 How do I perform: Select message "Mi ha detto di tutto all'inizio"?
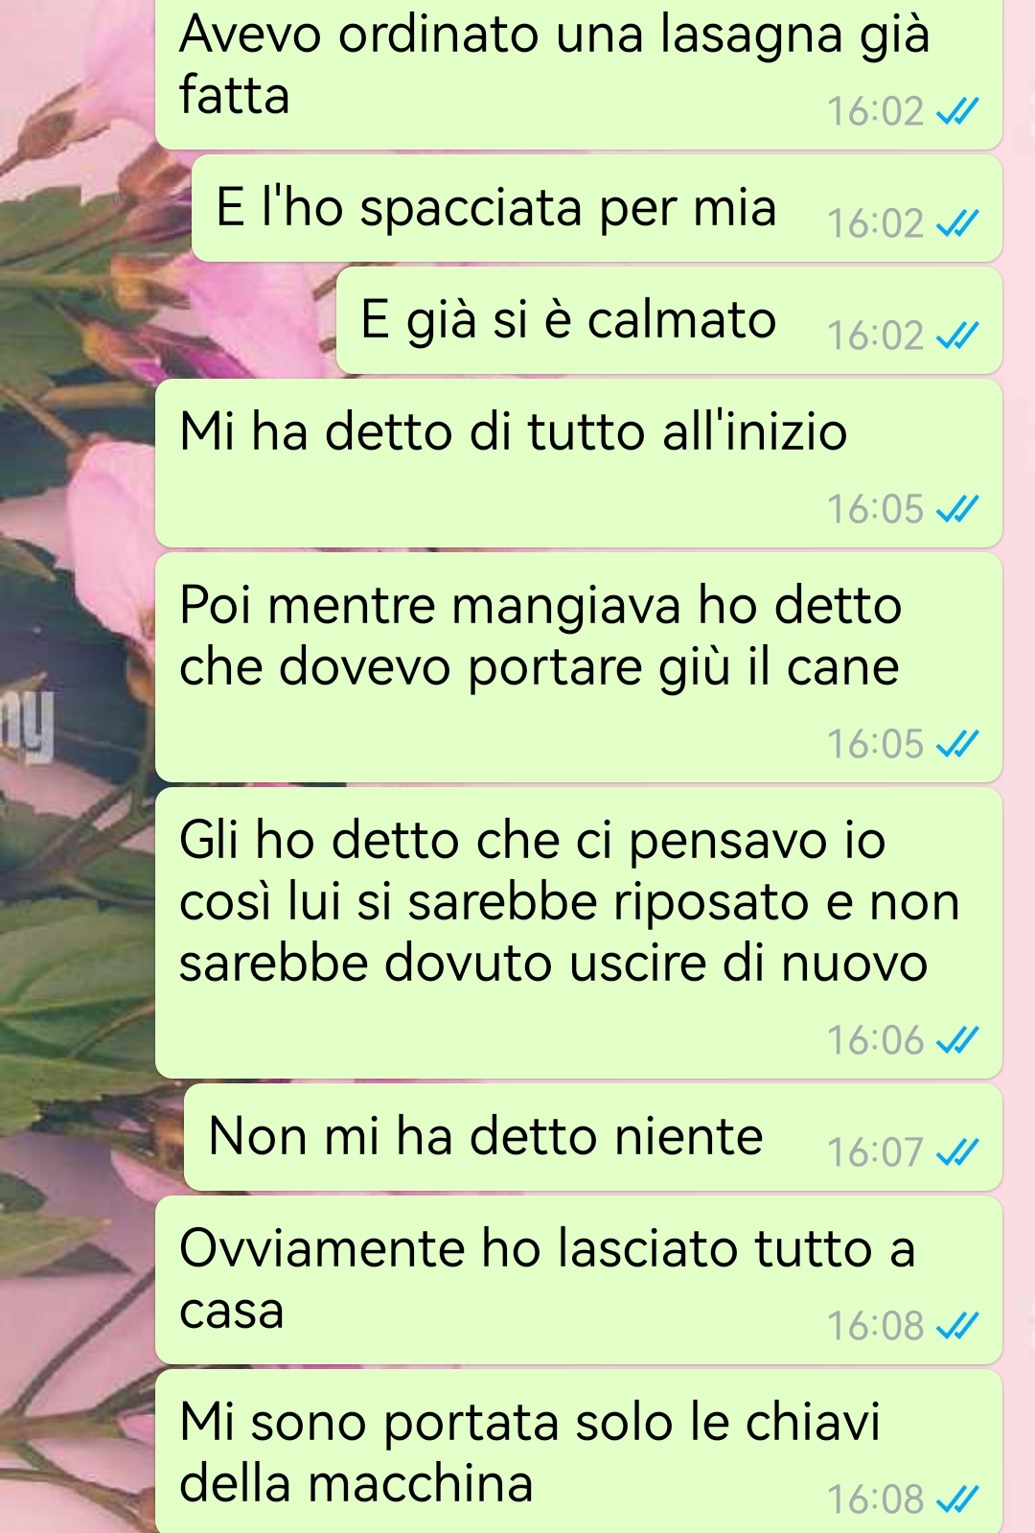(x=579, y=463)
